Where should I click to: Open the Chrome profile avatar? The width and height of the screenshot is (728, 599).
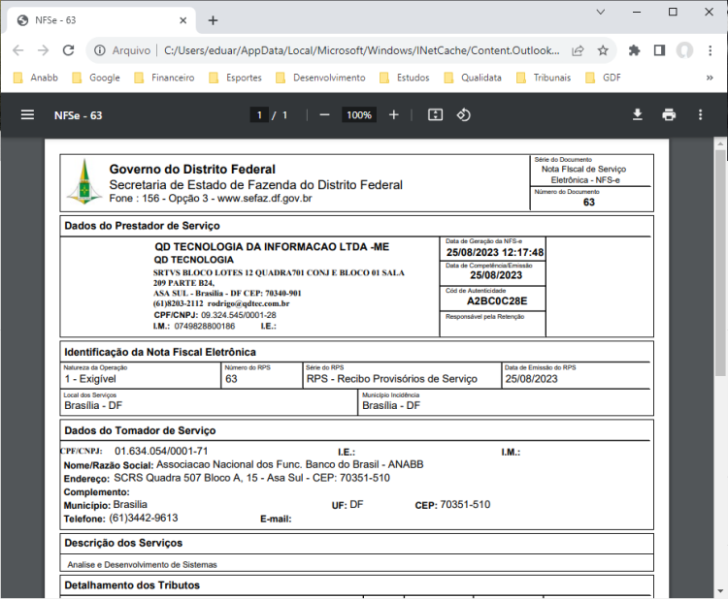pos(684,50)
